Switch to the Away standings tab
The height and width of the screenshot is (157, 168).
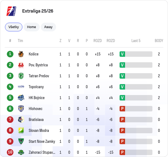click(48, 27)
